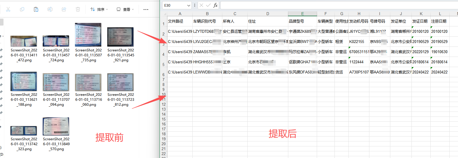Click the Paste clipboard icon in Explorer
The image size is (458, 158).
click(x=36, y=9)
